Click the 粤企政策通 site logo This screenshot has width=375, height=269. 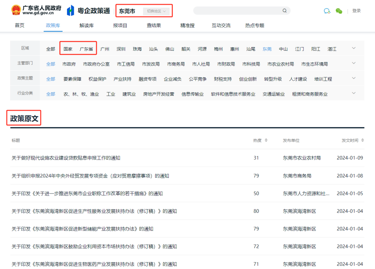coord(88,10)
